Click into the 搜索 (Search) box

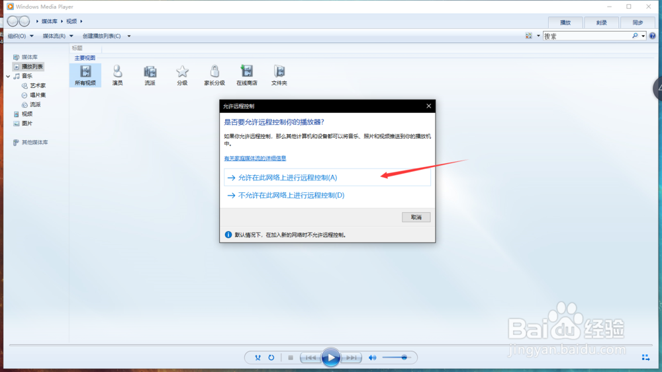coord(587,36)
